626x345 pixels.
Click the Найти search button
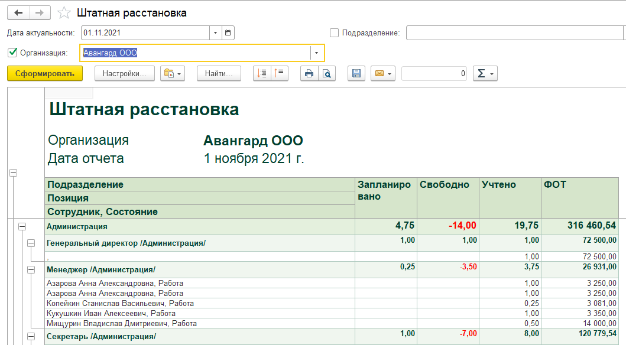pos(219,74)
